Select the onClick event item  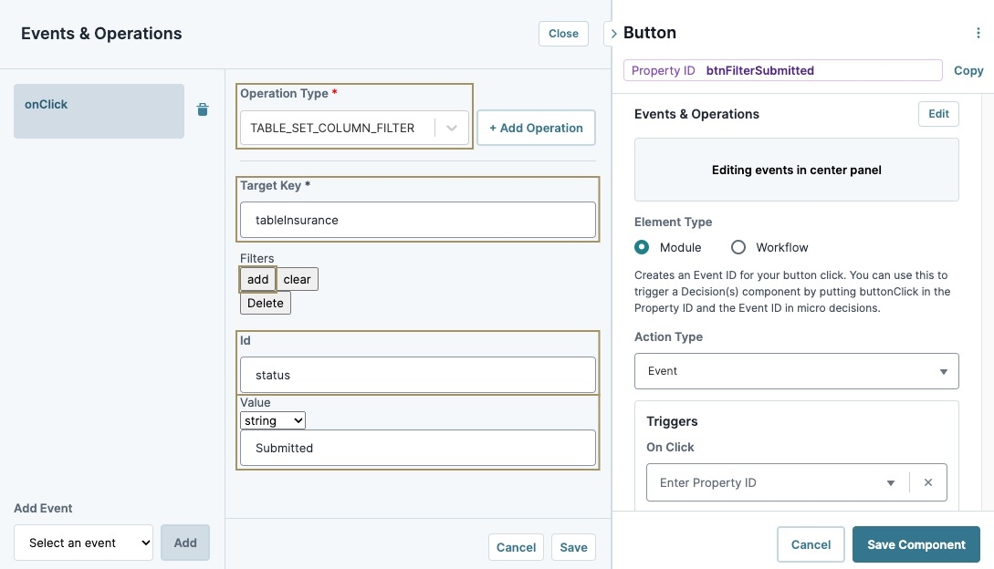[99, 111]
